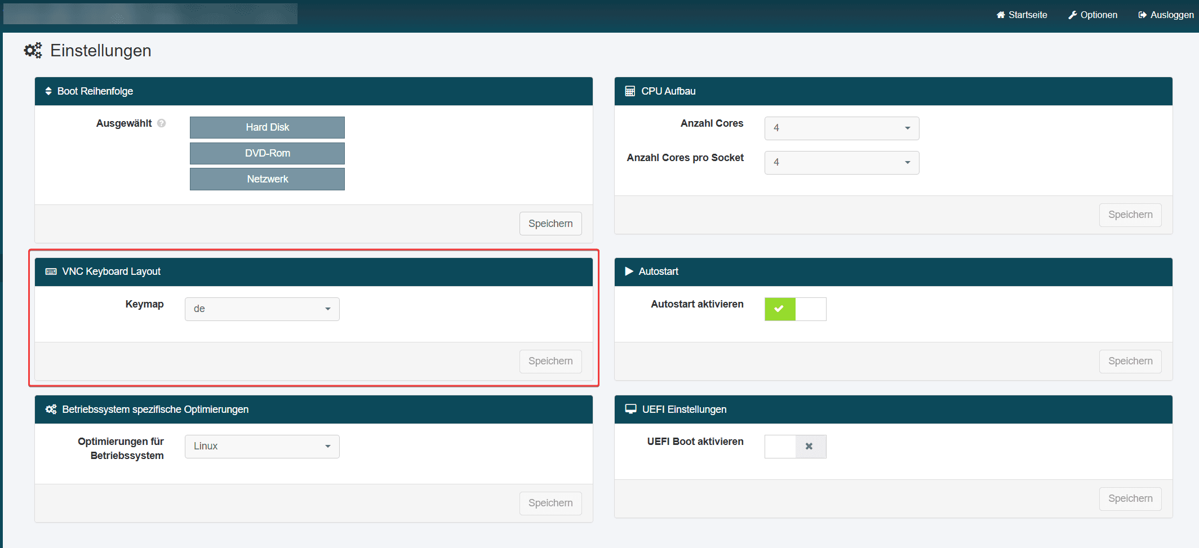Screen dimensions: 1199x548
Task: Click the keyboard icon in VNC Keyboard Layout header
Action: [51, 271]
